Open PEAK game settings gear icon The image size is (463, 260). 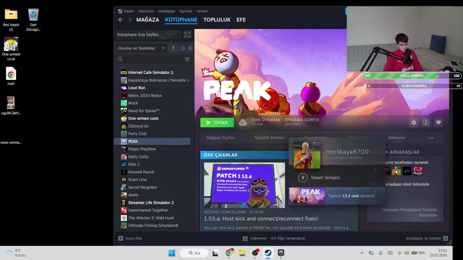(x=414, y=123)
